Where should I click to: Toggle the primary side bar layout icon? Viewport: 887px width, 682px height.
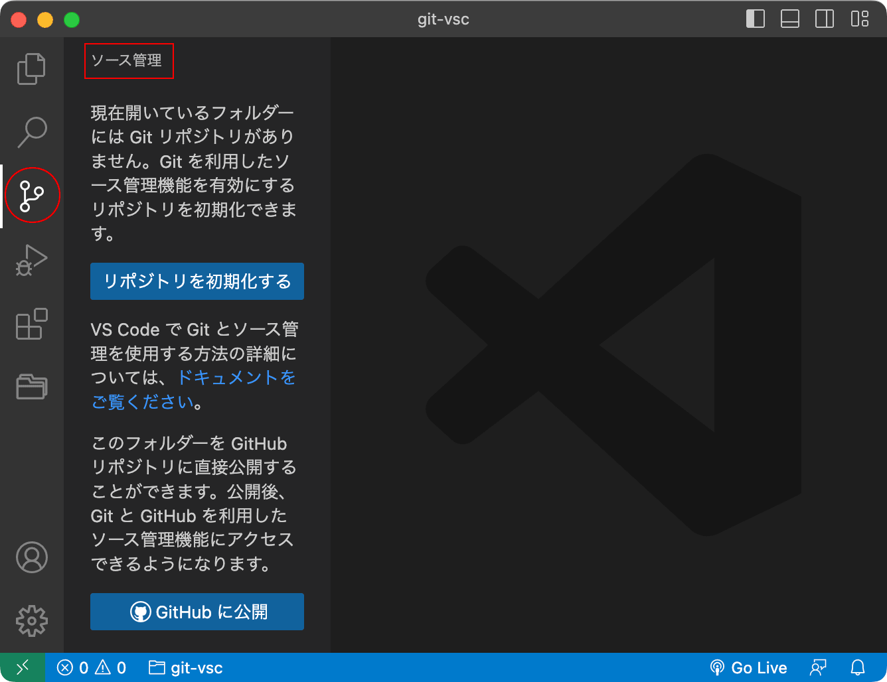(756, 19)
